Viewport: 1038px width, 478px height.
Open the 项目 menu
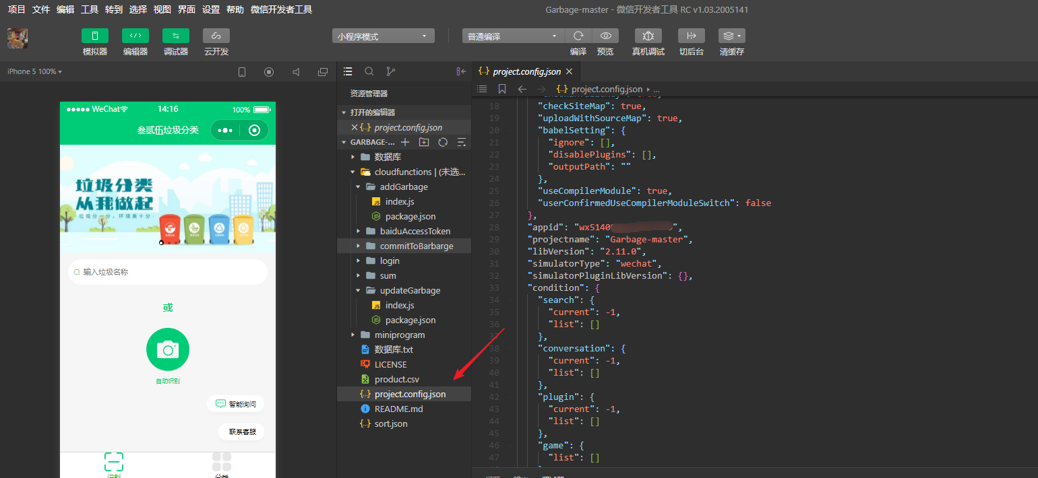(x=16, y=9)
